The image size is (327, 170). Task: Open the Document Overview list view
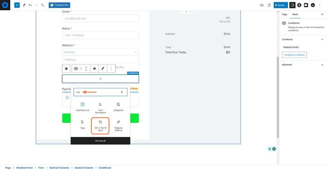[42, 5]
